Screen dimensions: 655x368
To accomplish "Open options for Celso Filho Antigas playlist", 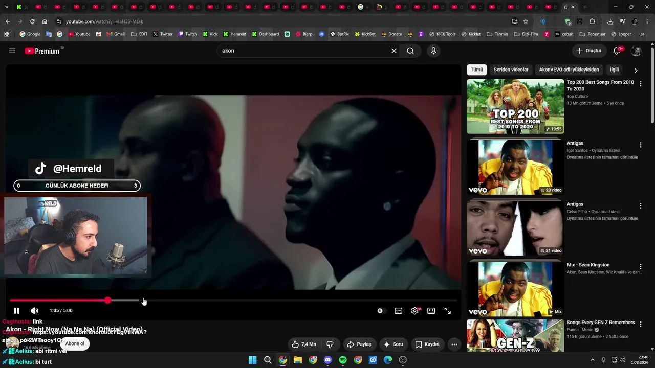I will tap(640, 206).
